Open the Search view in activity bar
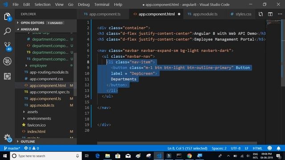285x160 pixels. tap(7, 31)
